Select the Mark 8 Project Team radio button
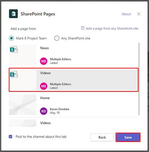The image size is (149, 152). pyautogui.click(x=11, y=38)
